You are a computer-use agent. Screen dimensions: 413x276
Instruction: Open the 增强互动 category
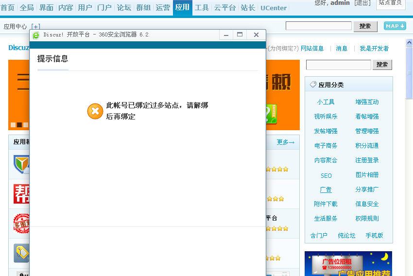(367, 102)
